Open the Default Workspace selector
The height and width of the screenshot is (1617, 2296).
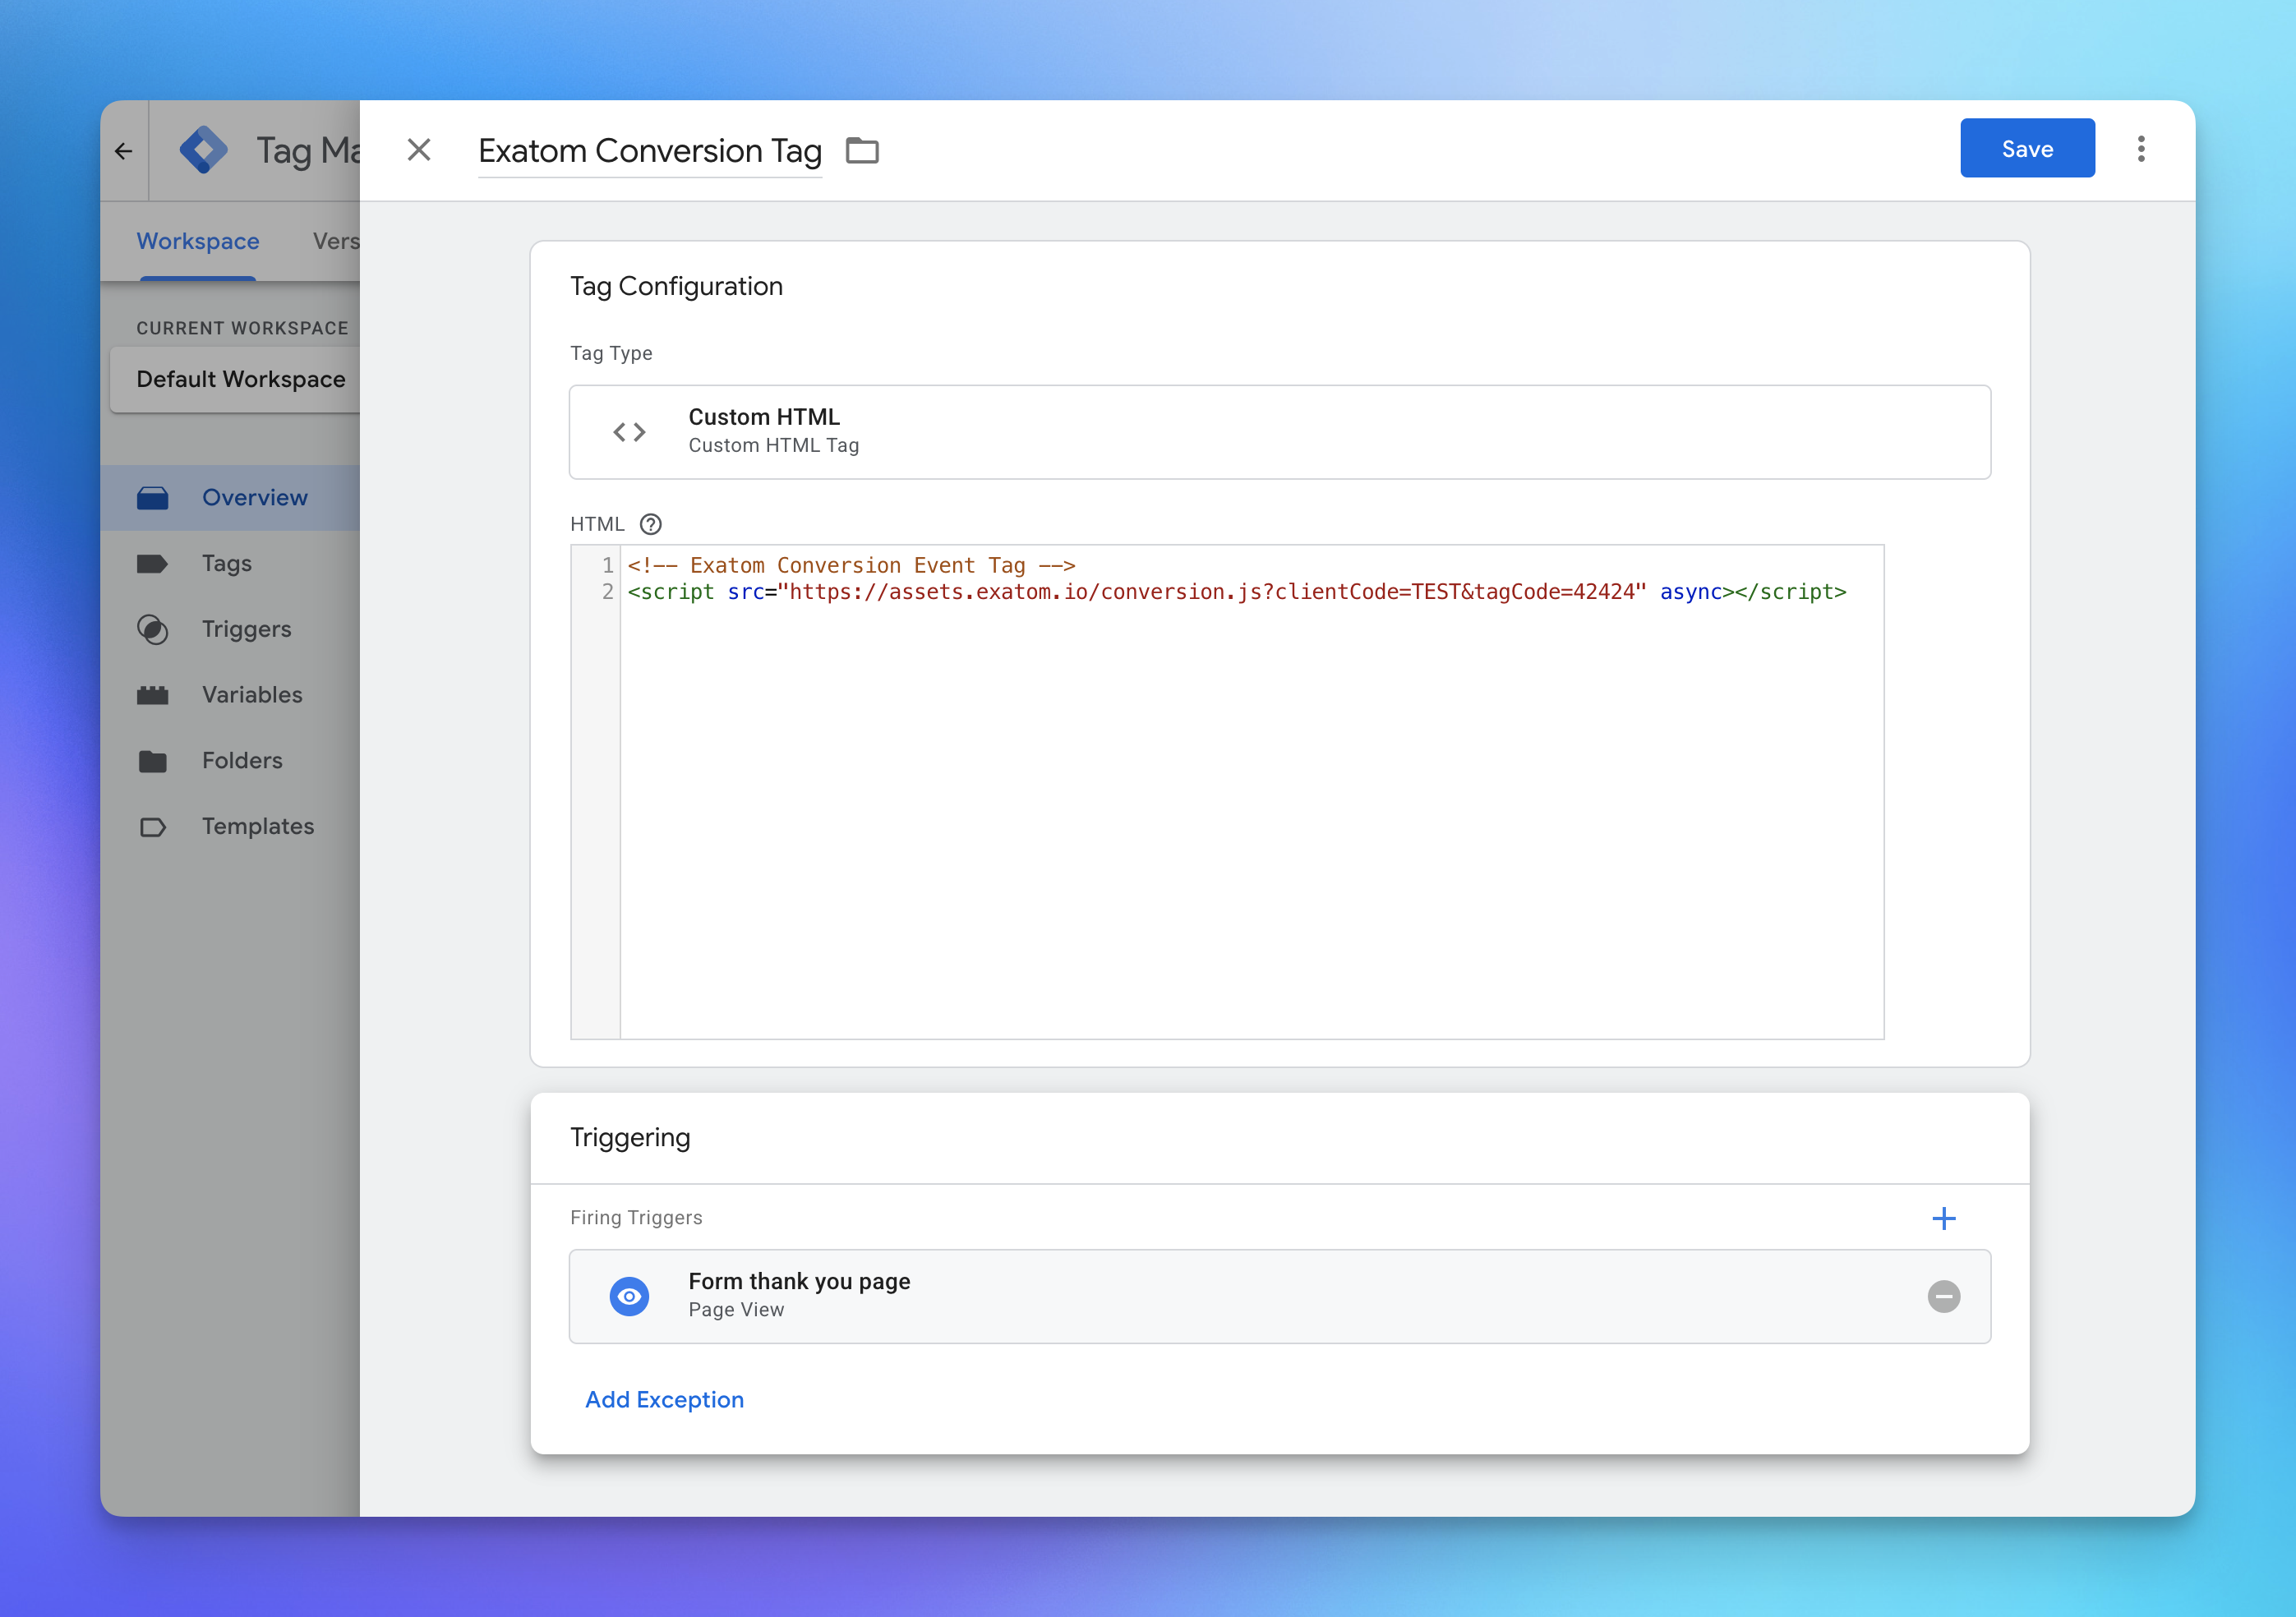[x=235, y=379]
